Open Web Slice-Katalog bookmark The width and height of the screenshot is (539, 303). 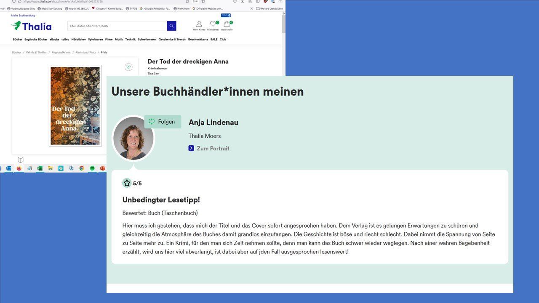(50, 8)
